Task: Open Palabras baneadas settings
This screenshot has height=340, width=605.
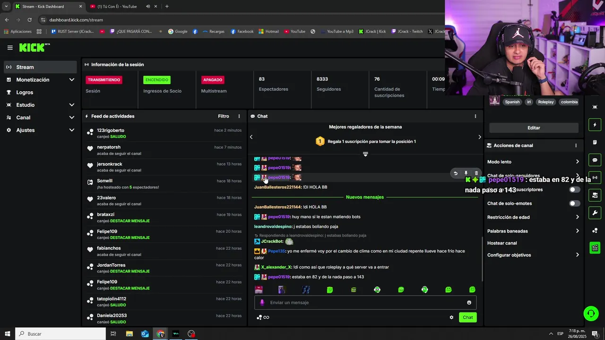Action: click(533, 231)
